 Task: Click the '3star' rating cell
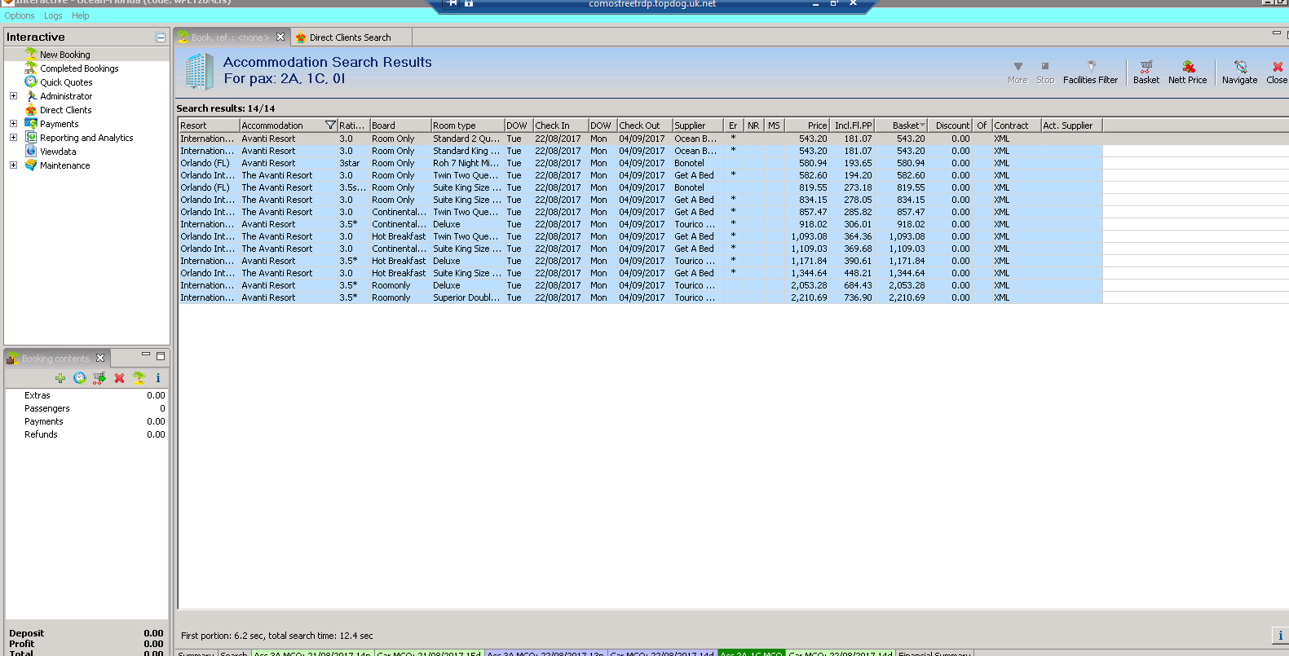(x=353, y=163)
